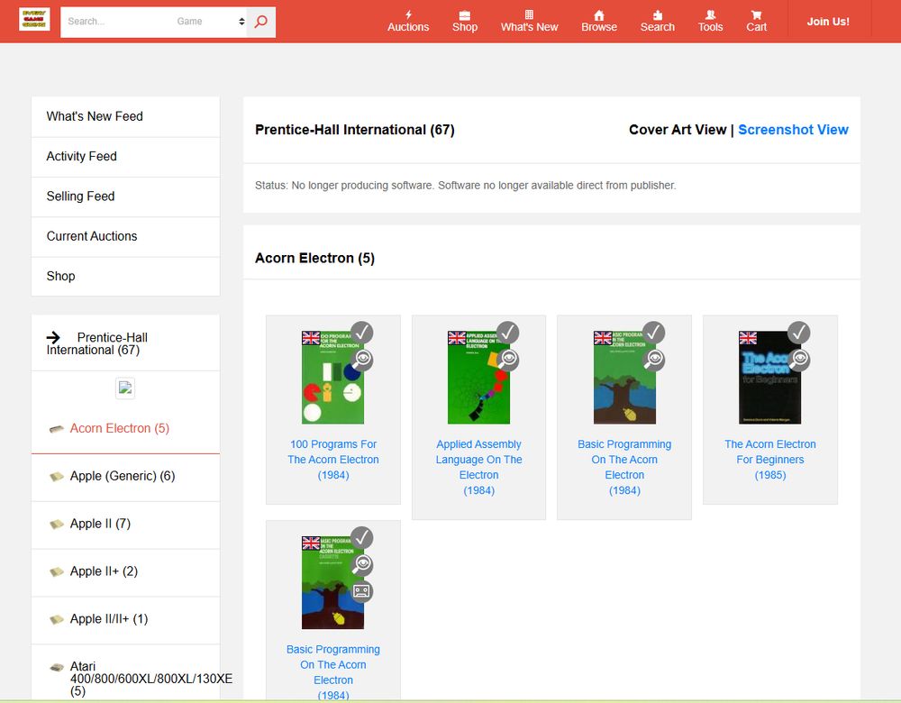The width and height of the screenshot is (901, 703).
Task: Click the site logo in the header
Action: [x=34, y=20]
